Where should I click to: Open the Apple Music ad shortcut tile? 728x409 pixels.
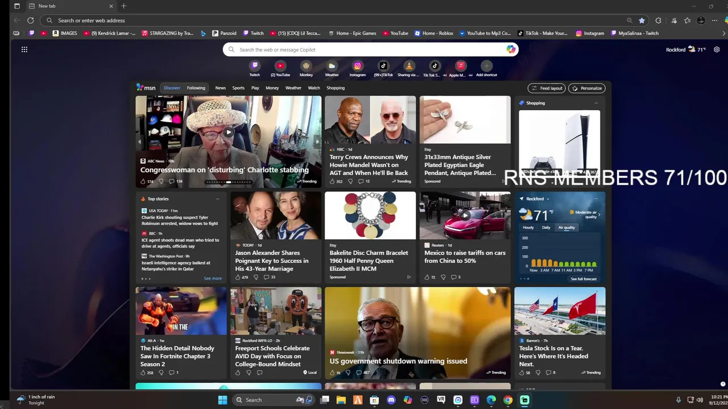point(461,66)
